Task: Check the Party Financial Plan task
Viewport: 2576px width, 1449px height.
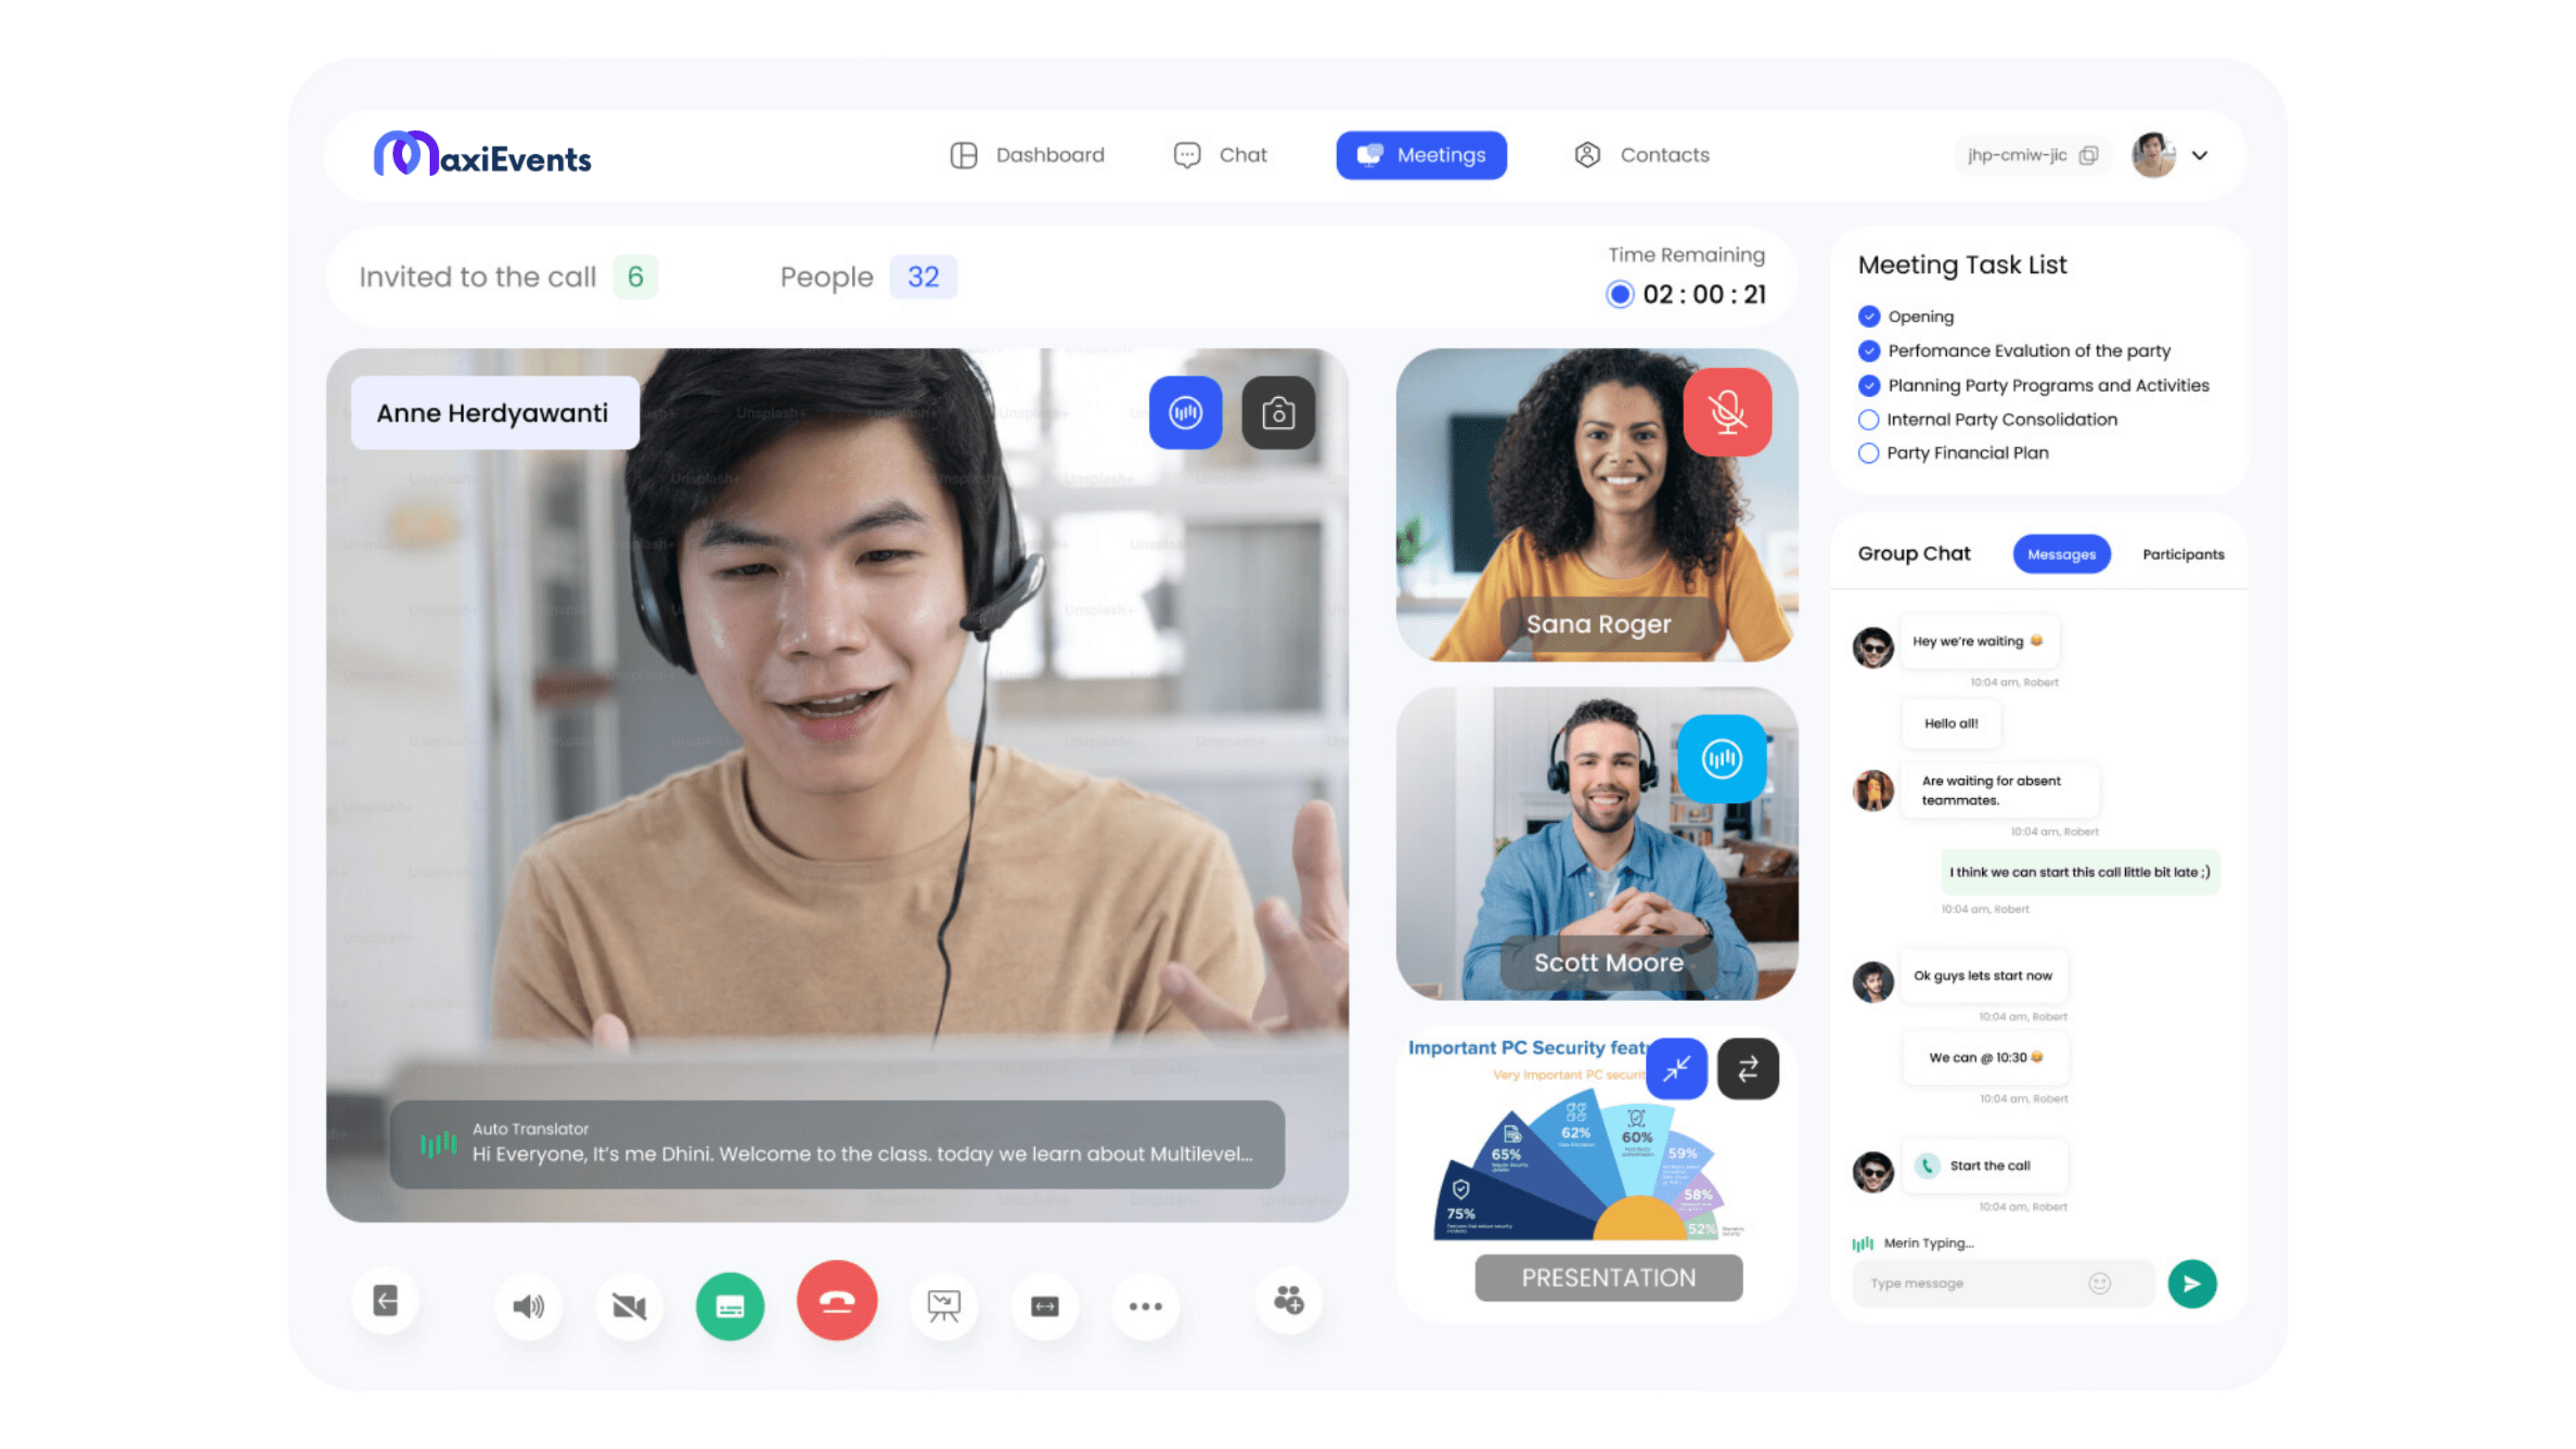Action: coord(1868,453)
